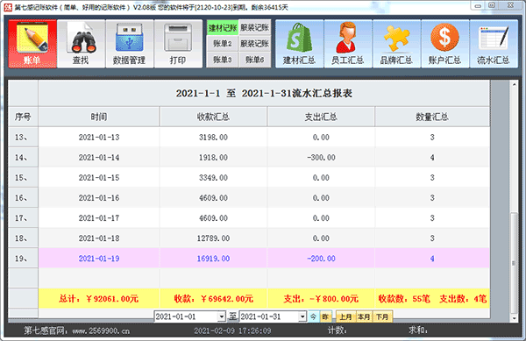
Task: Select date cell 2021-01-15
Action: (99, 177)
